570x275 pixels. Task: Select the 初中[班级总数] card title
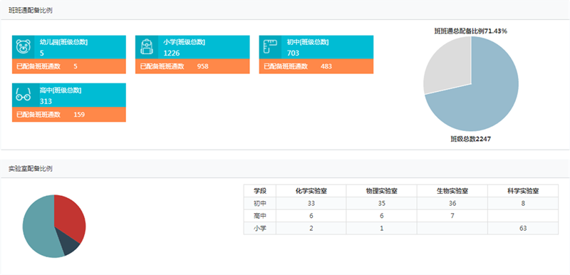click(x=308, y=42)
